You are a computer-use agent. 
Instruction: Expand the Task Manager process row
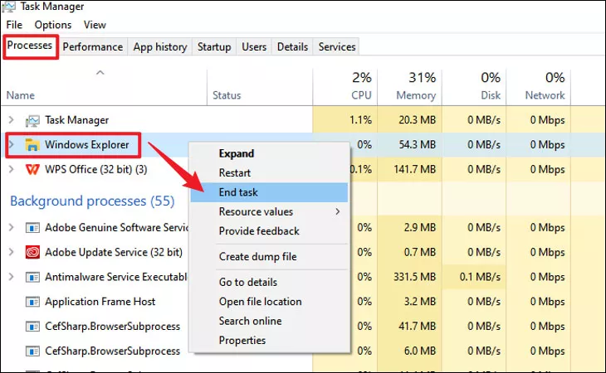tap(12, 120)
